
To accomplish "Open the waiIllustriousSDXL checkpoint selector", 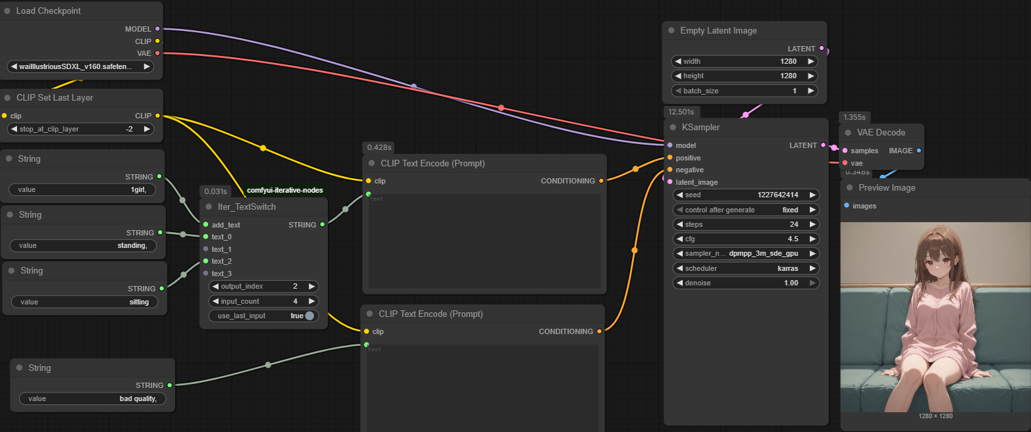I will (x=81, y=66).
